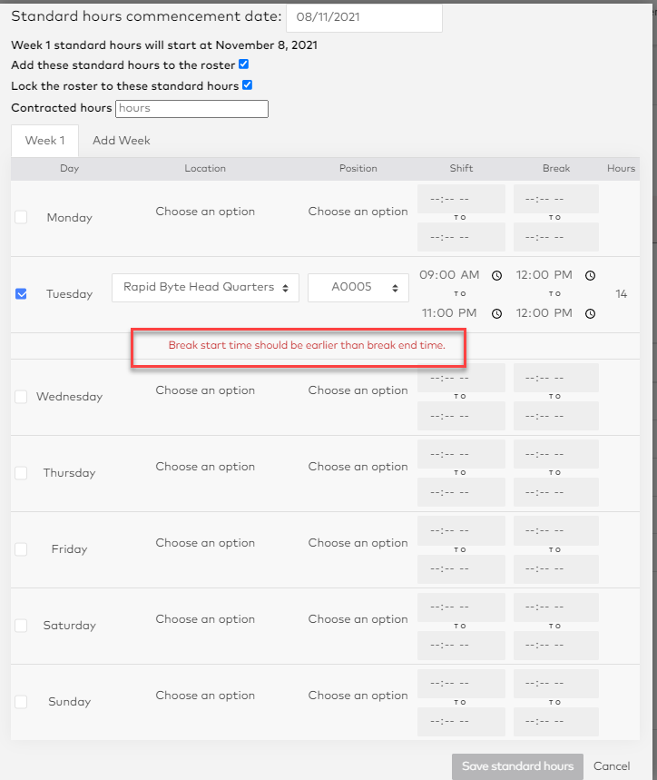Uncheck 'Lock the roster to these standard hours'
Viewport: 657px width, 780px height.
pos(247,84)
